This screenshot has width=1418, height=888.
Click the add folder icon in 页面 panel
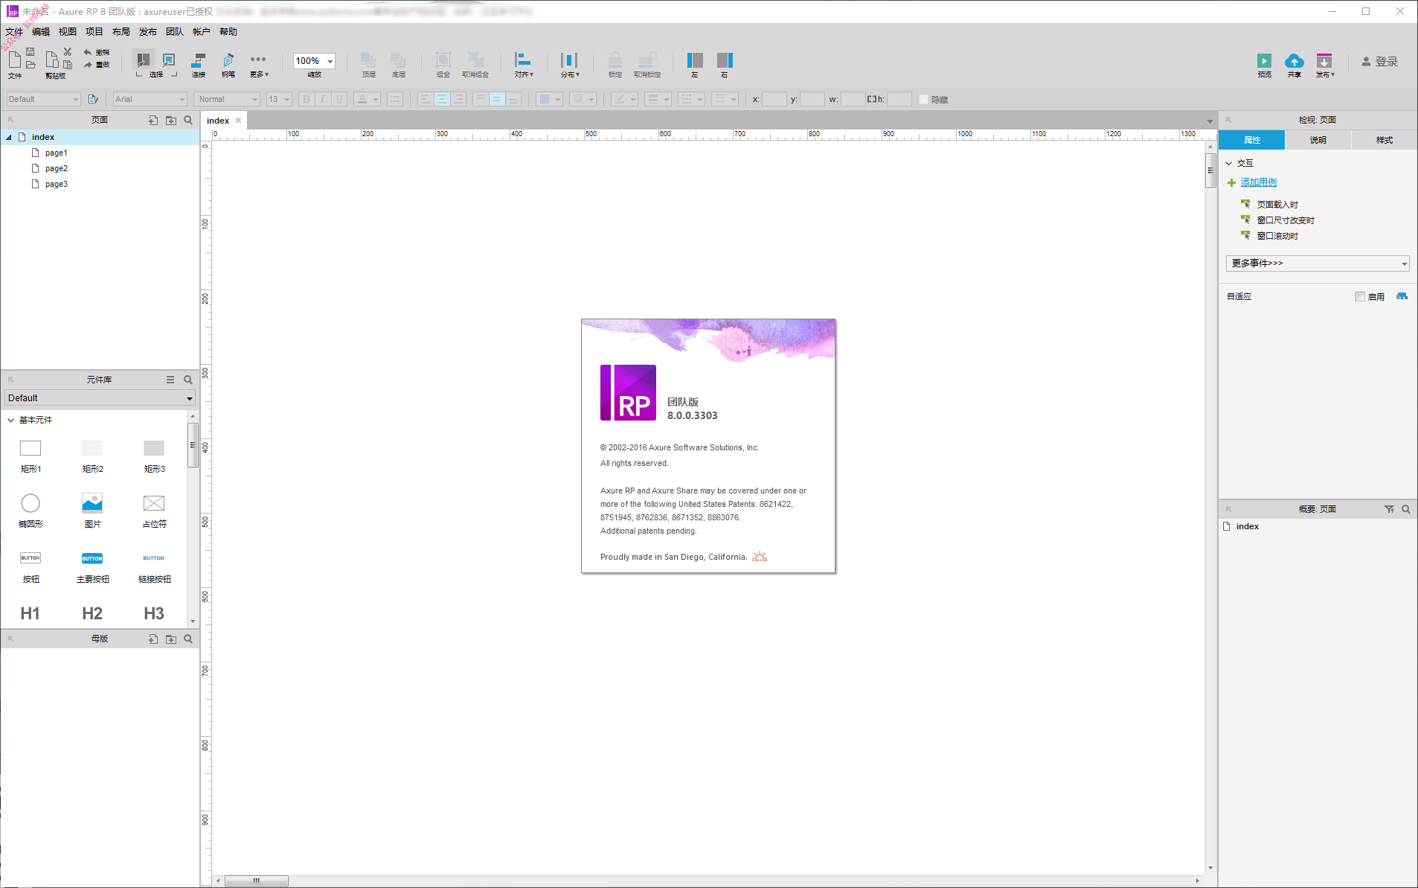tap(171, 120)
